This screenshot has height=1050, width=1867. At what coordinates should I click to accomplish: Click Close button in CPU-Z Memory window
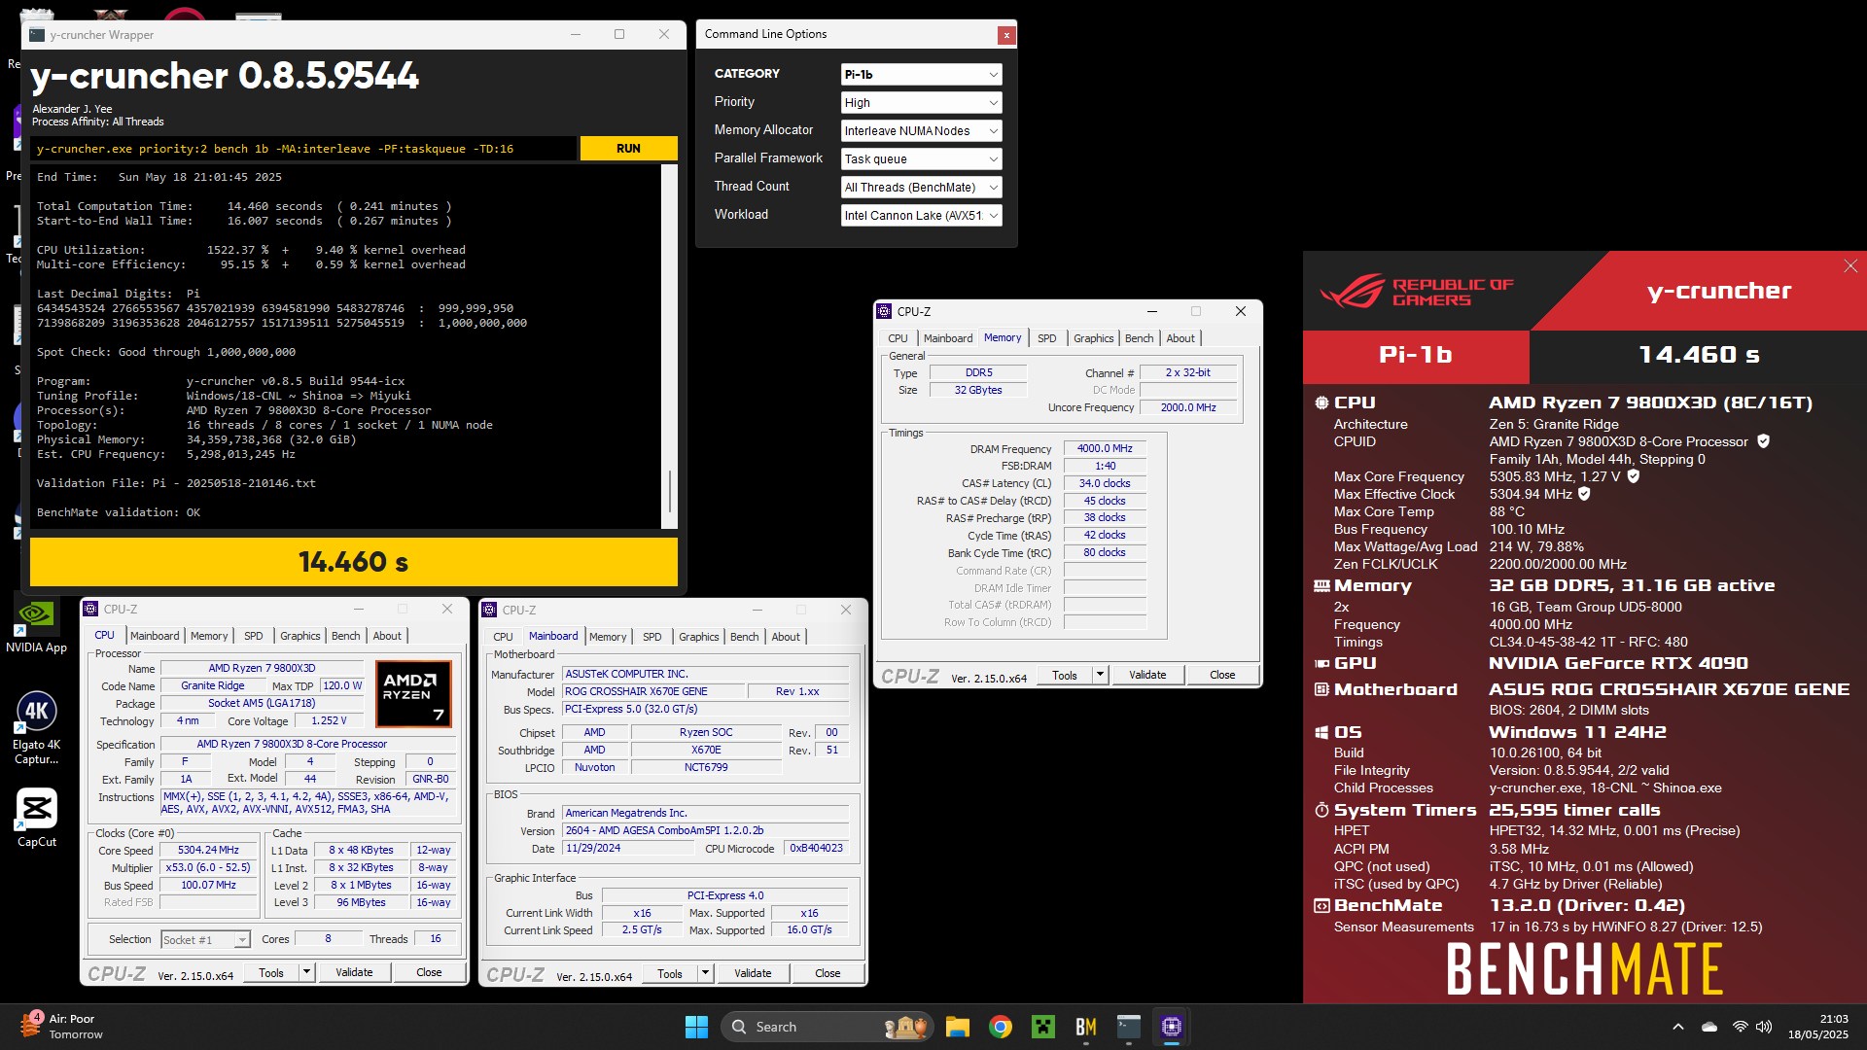tap(1222, 675)
